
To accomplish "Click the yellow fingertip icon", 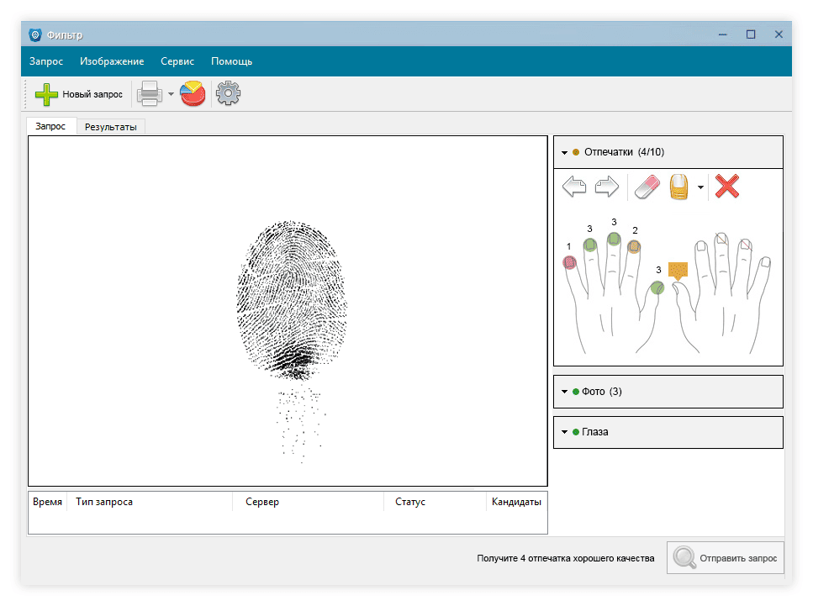I will coord(679,187).
